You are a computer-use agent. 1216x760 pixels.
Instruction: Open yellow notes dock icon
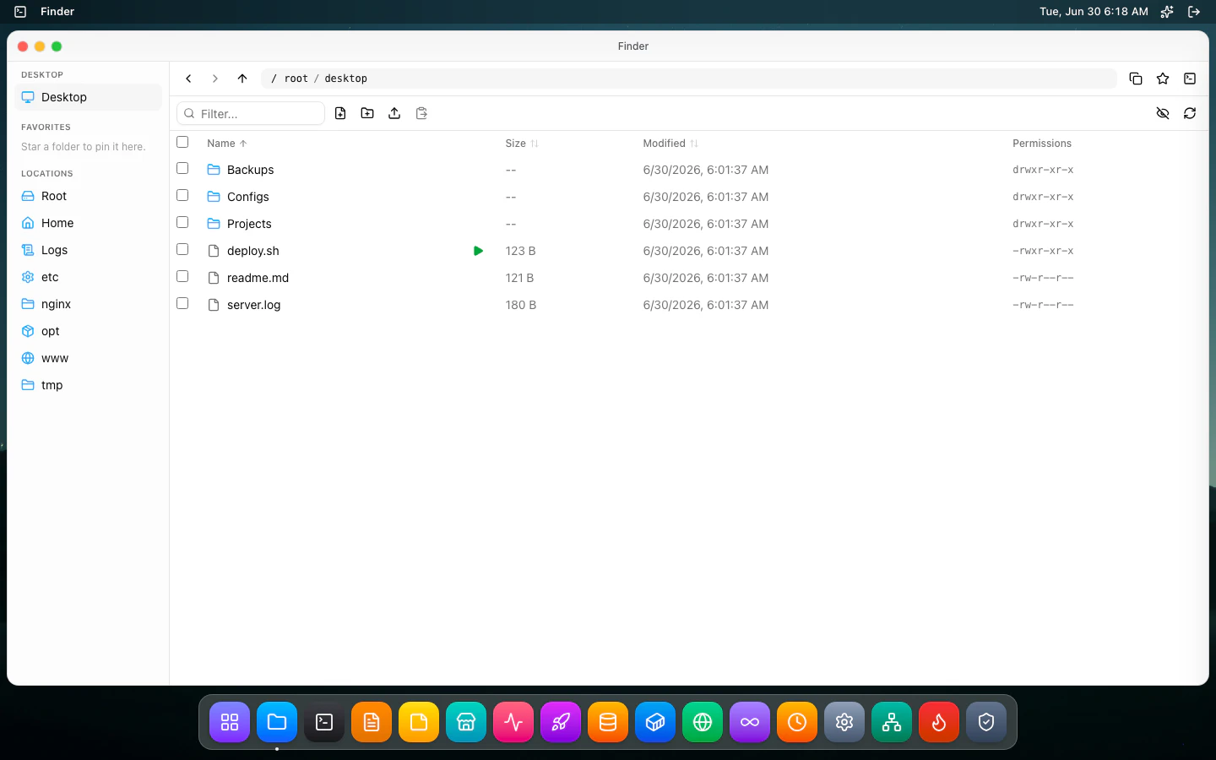[x=419, y=722]
